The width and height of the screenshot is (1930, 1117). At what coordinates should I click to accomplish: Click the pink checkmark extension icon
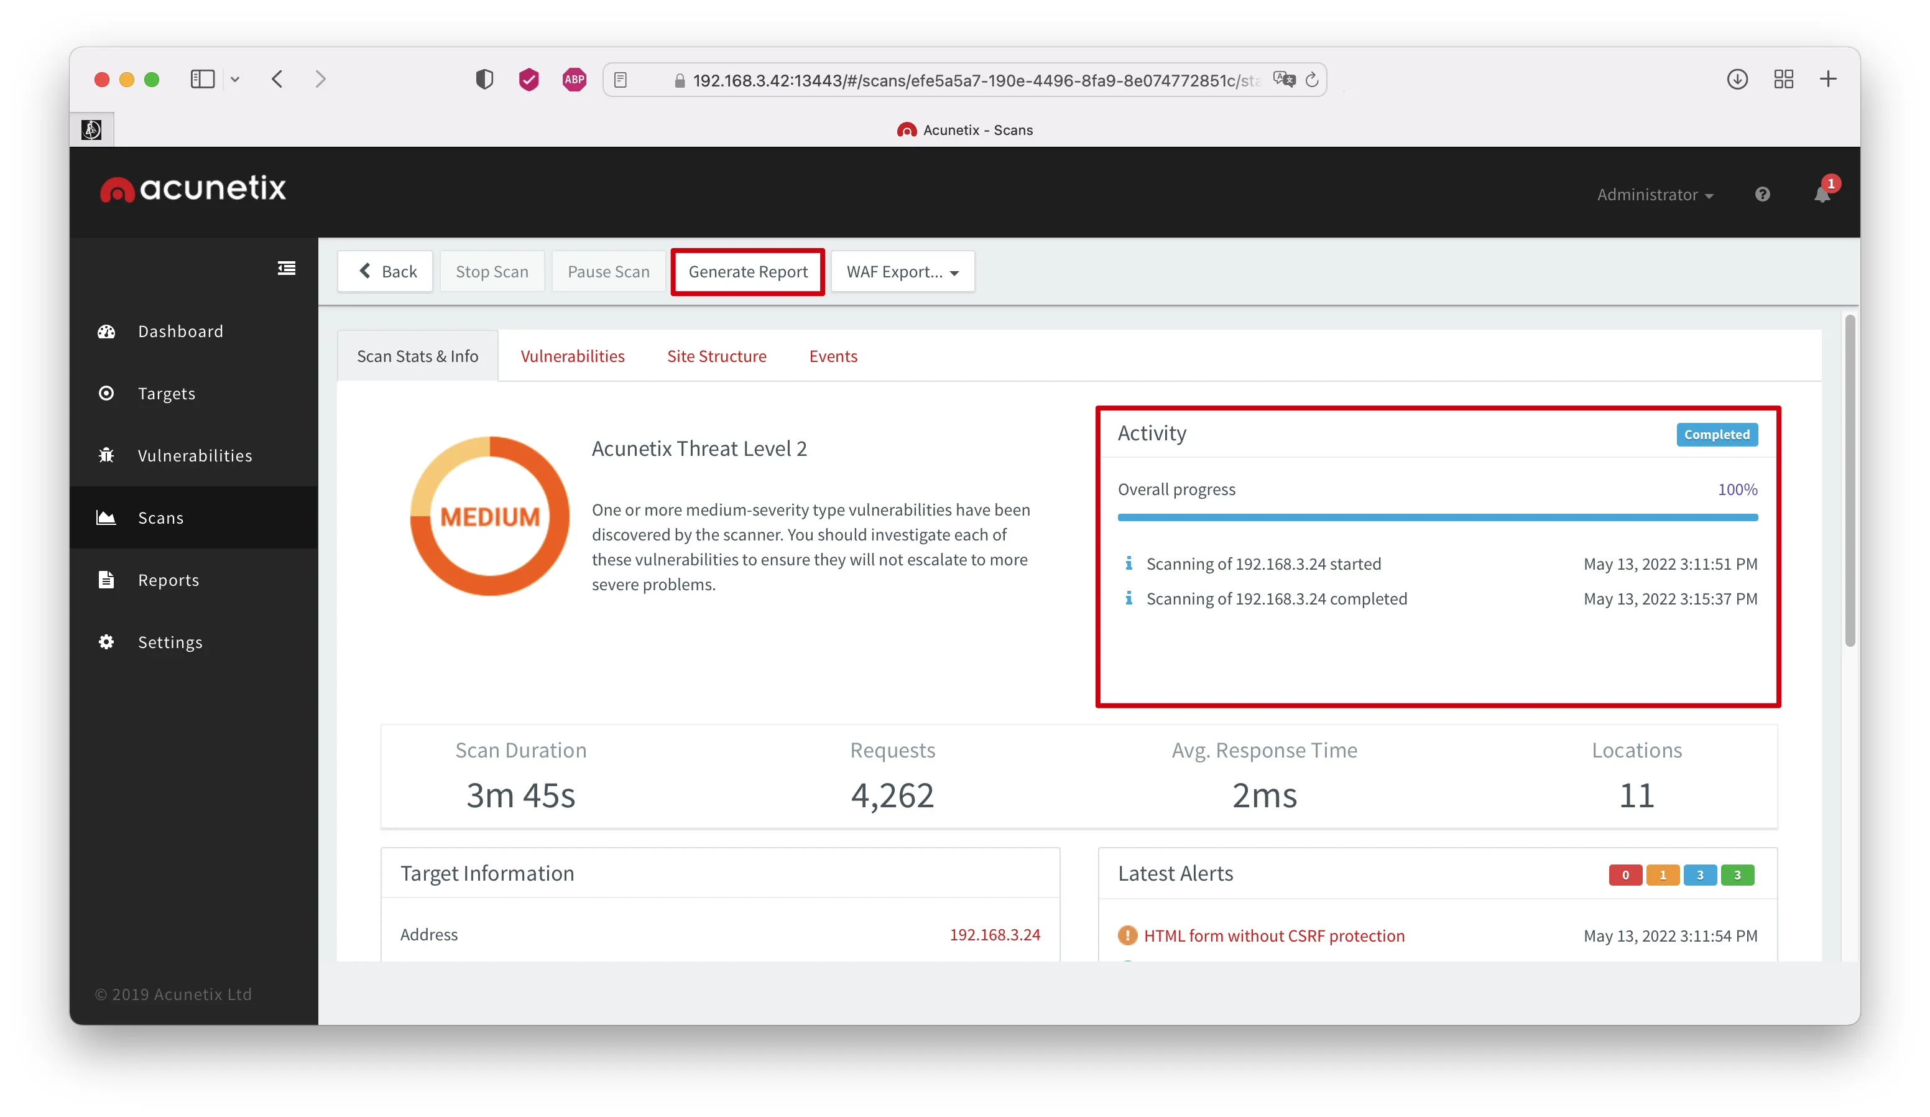coord(529,79)
